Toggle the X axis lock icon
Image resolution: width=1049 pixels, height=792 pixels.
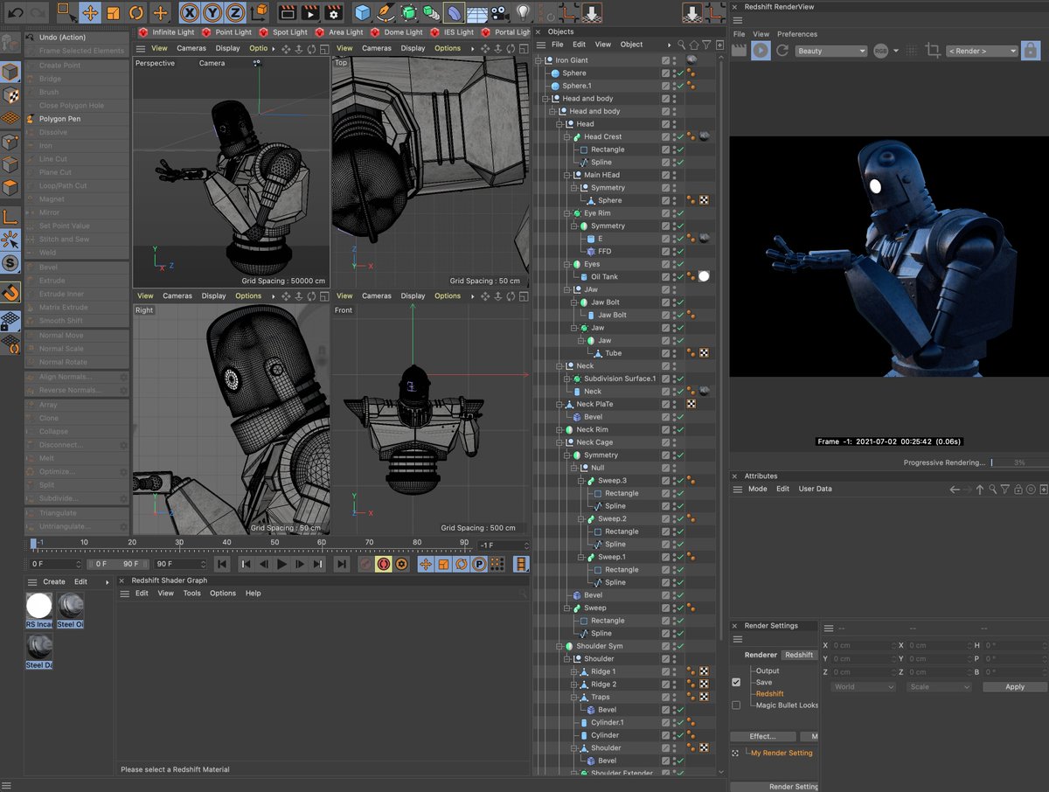click(190, 13)
